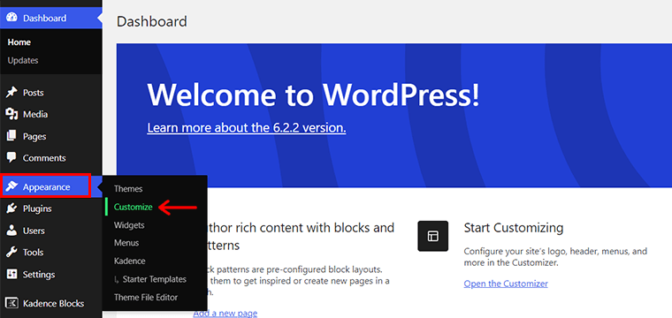Open the Tools menu label
Image resolution: width=672 pixels, height=318 pixels.
(x=33, y=253)
